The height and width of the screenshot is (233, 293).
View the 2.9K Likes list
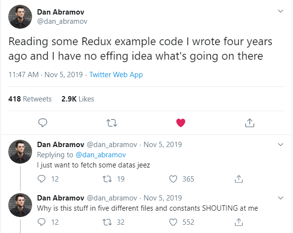click(78, 99)
